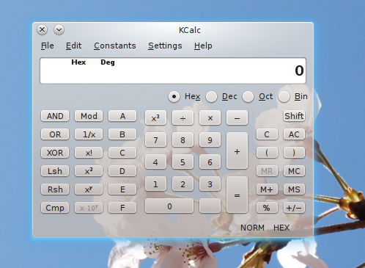Image resolution: width=365 pixels, height=268 pixels.
Task: Click hex digit D button
Action: click(x=122, y=171)
